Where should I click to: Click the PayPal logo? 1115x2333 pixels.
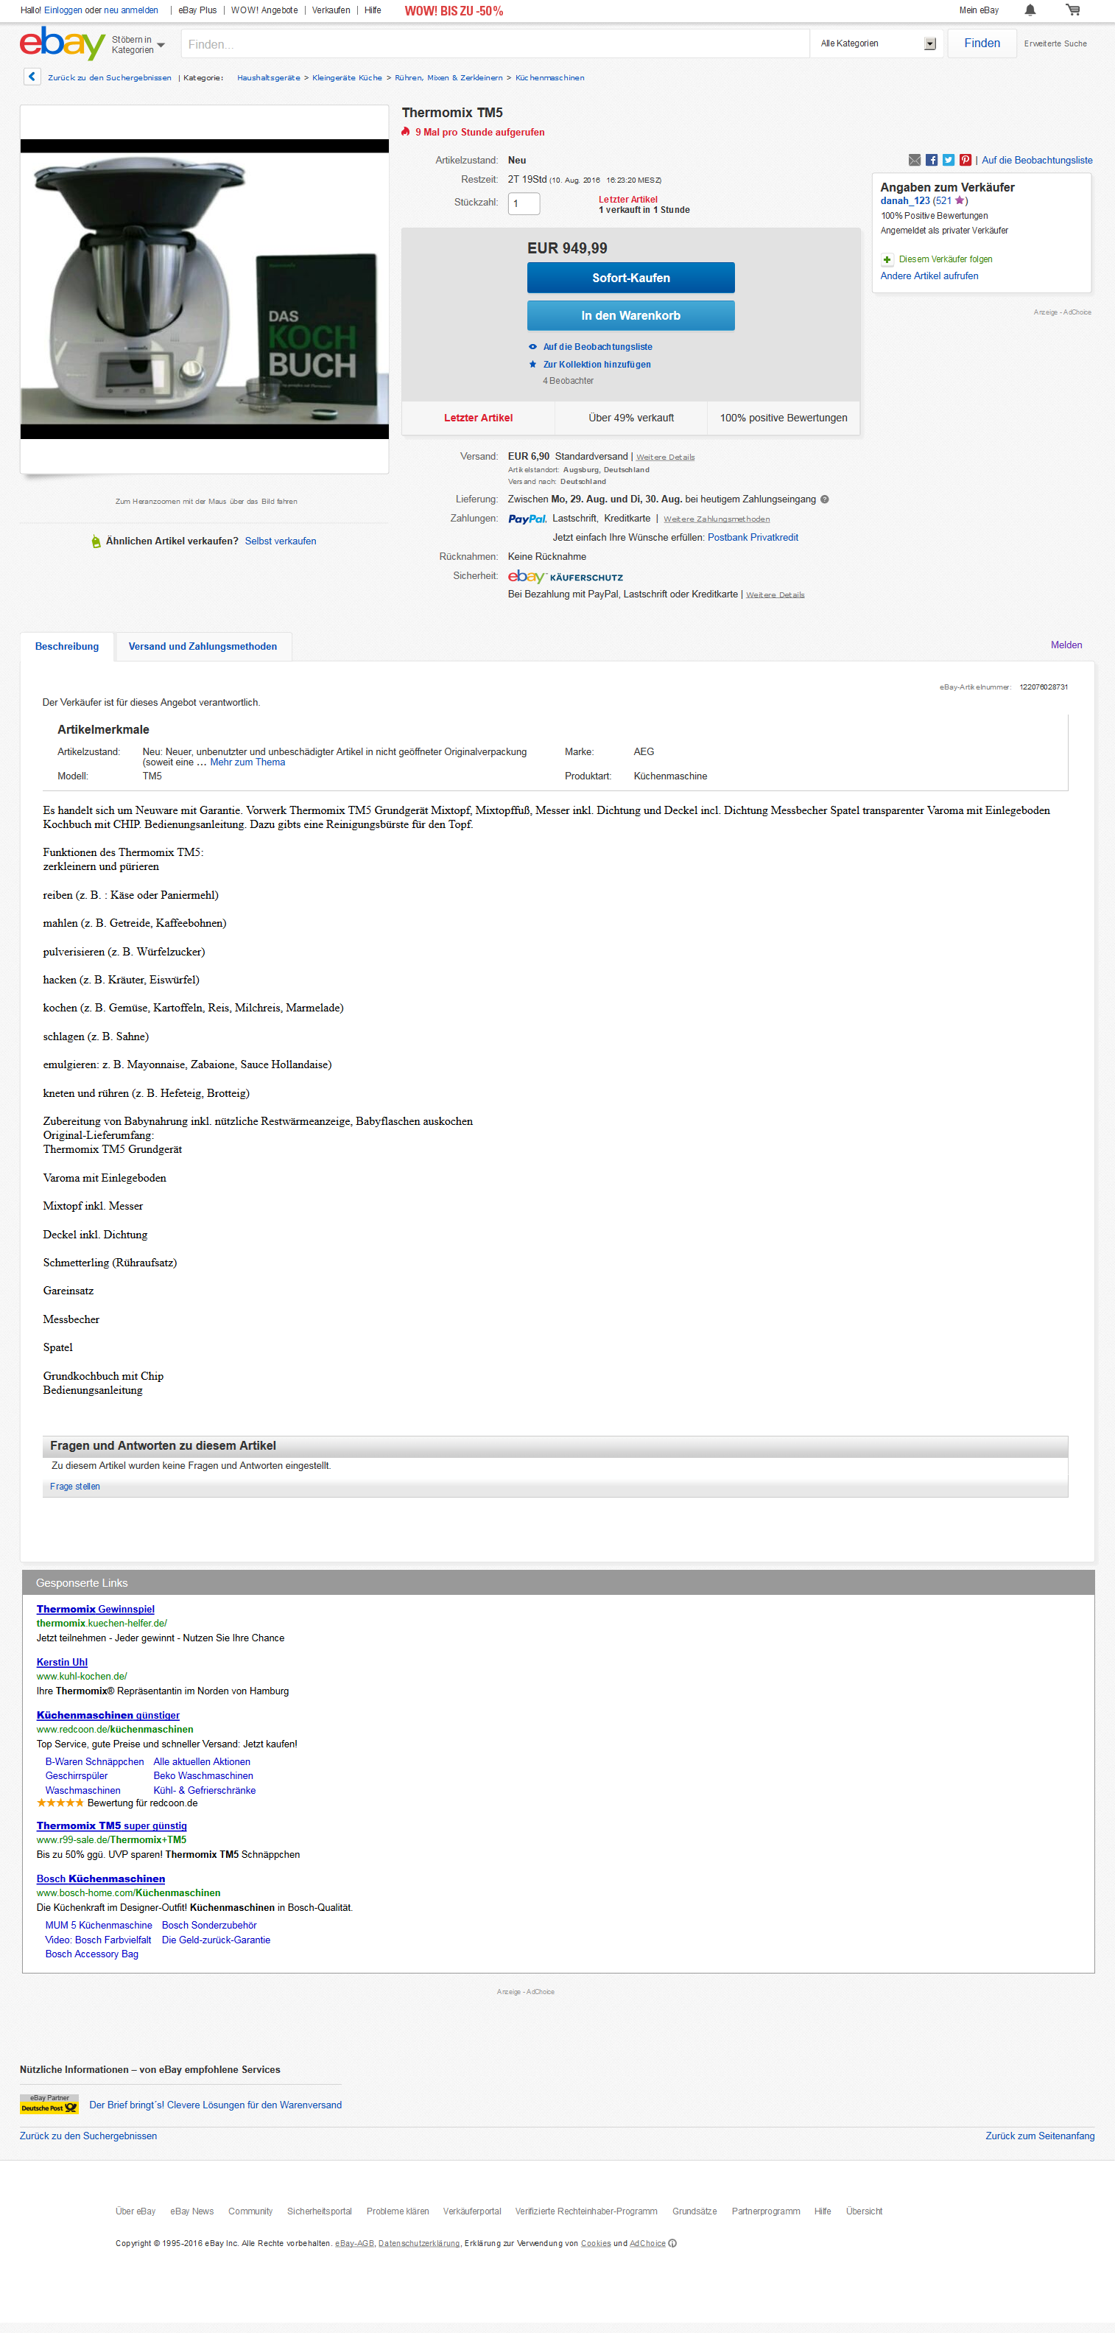(527, 519)
